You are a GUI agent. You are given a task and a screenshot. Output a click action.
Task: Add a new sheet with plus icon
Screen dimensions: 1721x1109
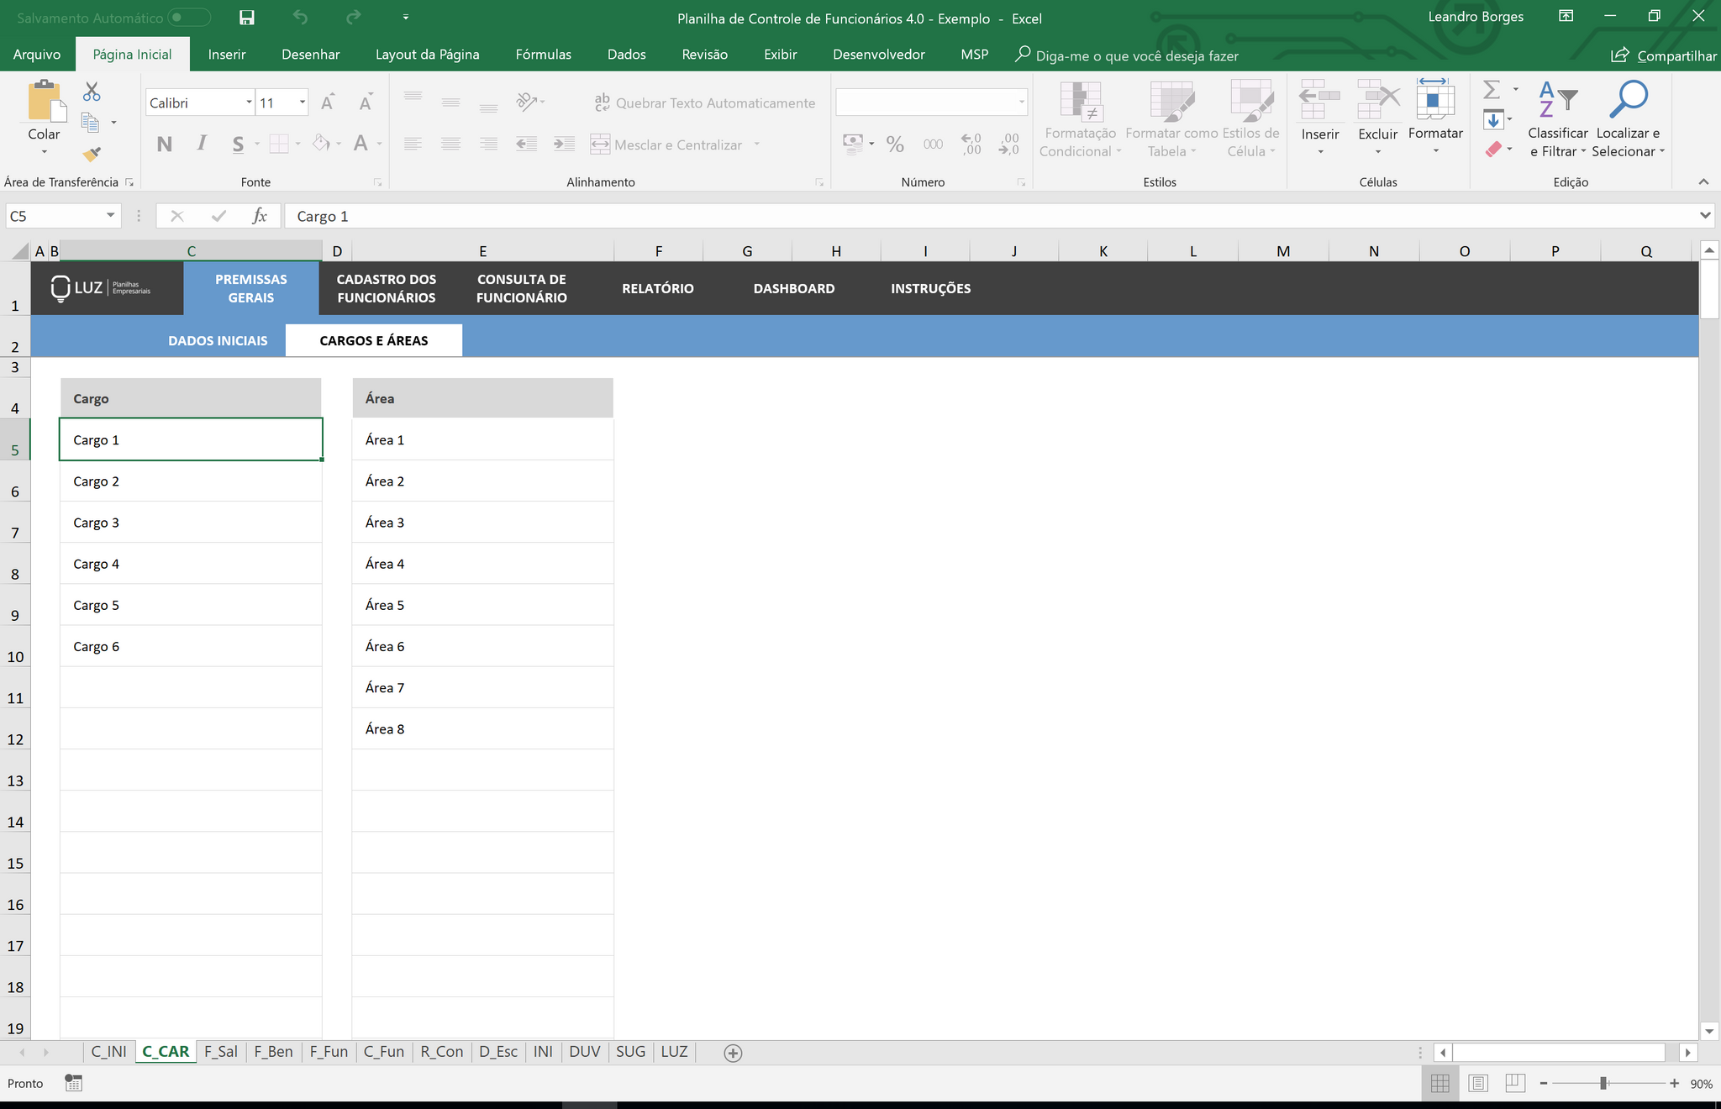(x=733, y=1053)
